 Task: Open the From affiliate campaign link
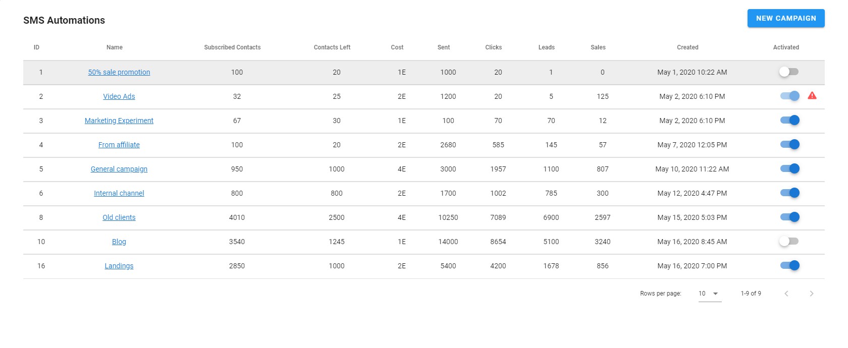tap(119, 145)
